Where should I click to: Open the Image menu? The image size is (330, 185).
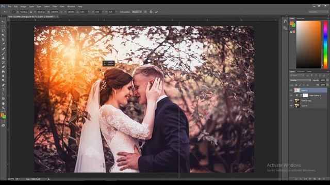[x=23, y=7]
